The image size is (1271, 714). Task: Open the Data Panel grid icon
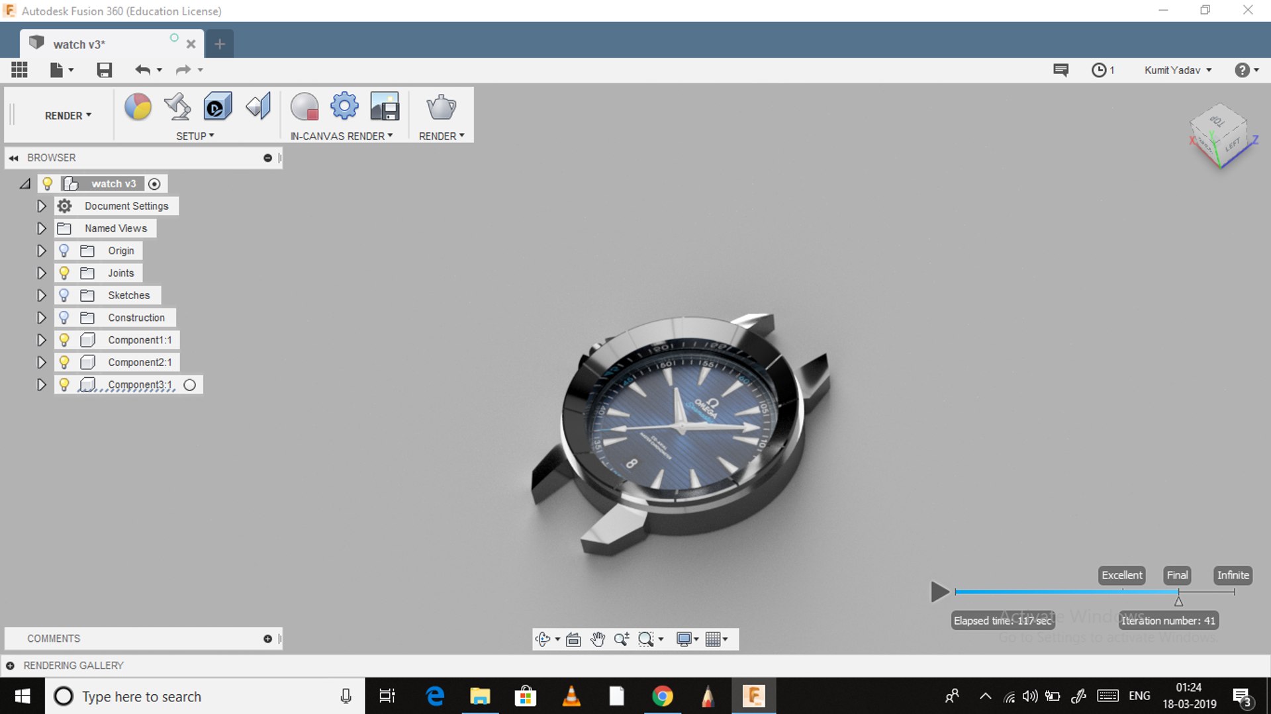tap(19, 69)
